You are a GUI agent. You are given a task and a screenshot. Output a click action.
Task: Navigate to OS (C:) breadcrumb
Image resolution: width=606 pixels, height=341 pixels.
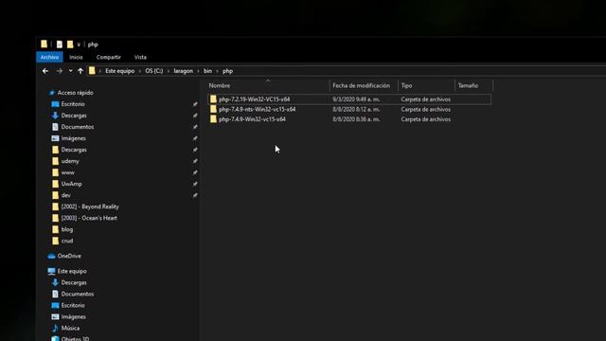(x=153, y=71)
